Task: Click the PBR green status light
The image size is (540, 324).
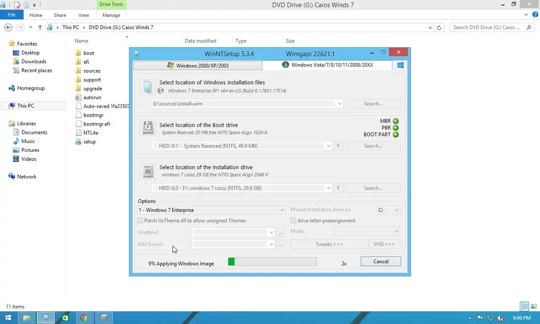Action: (x=396, y=128)
